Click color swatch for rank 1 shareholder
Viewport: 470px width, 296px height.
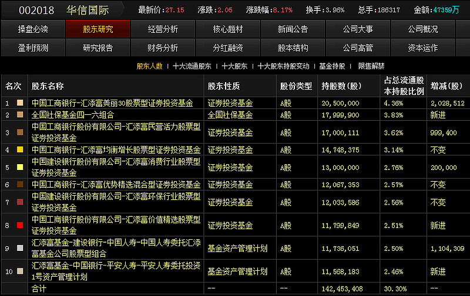[x=20, y=103]
